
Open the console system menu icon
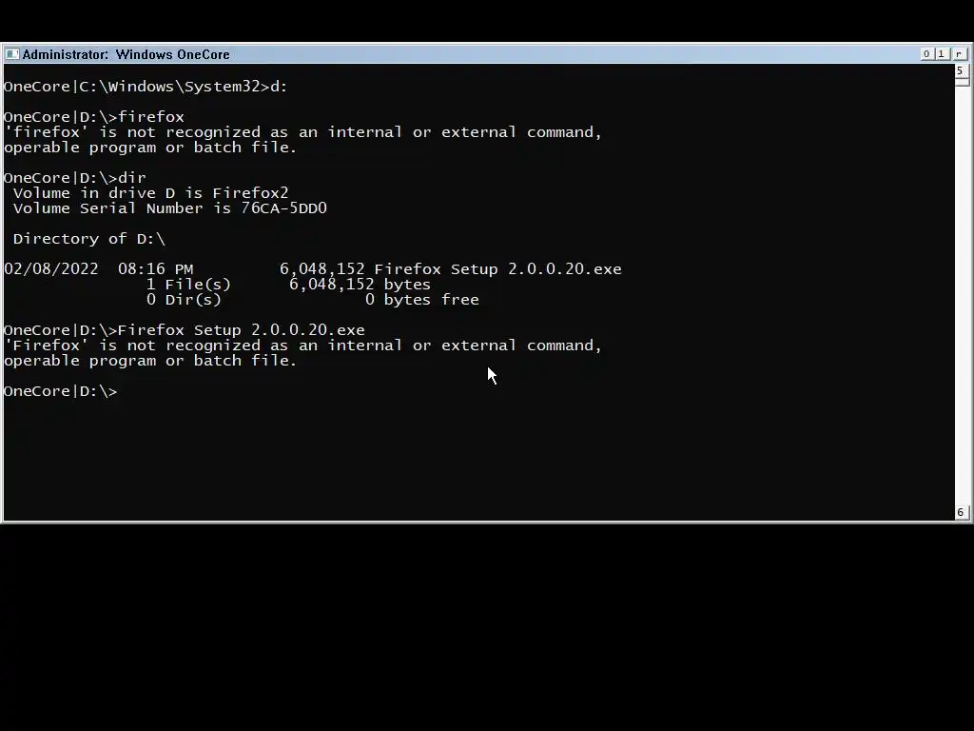(x=11, y=54)
